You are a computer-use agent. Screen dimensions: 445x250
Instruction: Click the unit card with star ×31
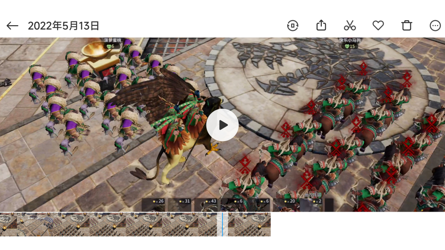pos(180,205)
